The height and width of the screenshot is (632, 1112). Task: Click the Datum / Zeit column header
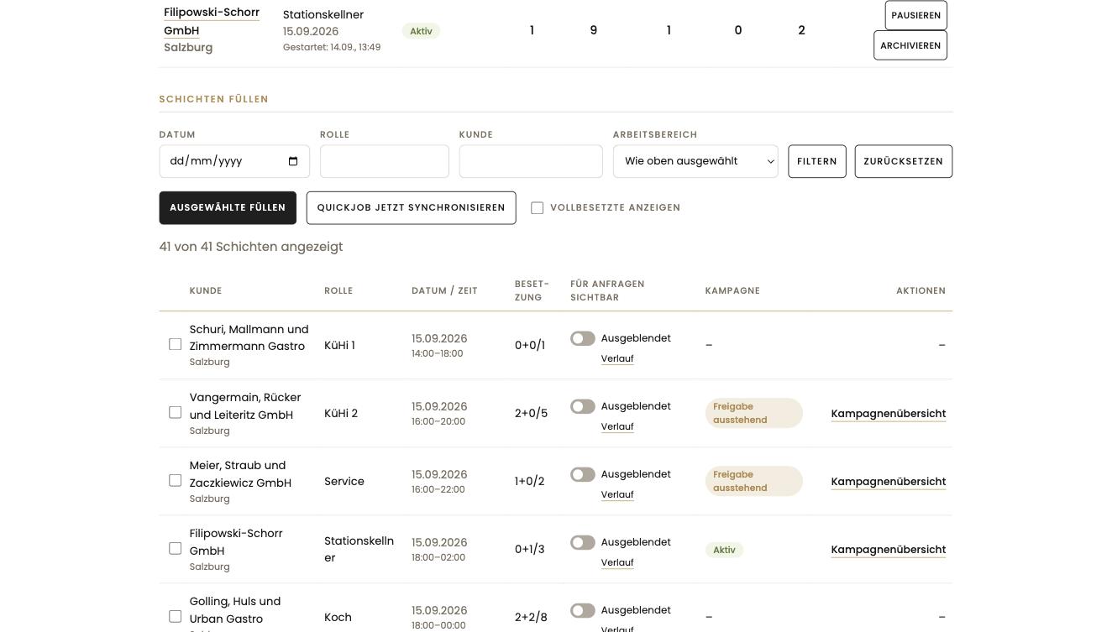coord(444,290)
